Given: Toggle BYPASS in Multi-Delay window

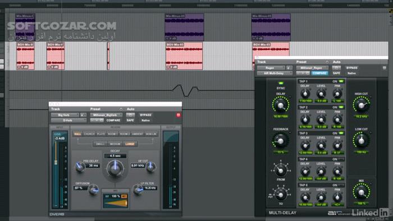Looking at the screenshot, I should pos(351,68).
